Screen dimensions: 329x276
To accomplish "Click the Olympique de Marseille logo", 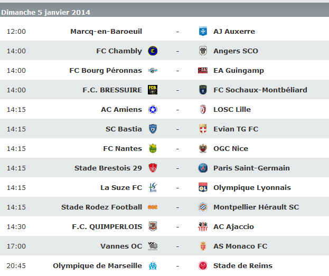I will [x=153, y=265].
